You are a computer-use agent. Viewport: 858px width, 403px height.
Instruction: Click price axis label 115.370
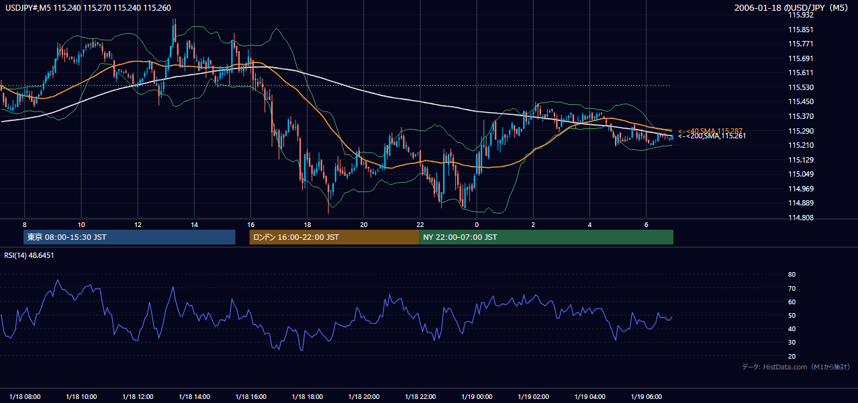click(801, 116)
